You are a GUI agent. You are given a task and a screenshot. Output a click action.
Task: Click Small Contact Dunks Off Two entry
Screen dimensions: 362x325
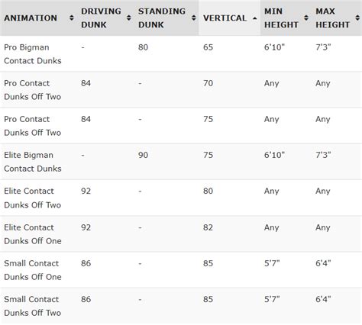pyautogui.click(x=33, y=306)
